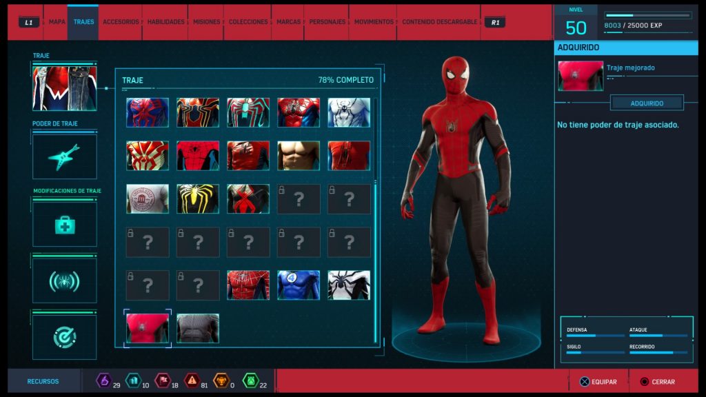This screenshot has width=706, height=397.
Task: Open the target scanner suit modification slot
Action: [x=64, y=337]
